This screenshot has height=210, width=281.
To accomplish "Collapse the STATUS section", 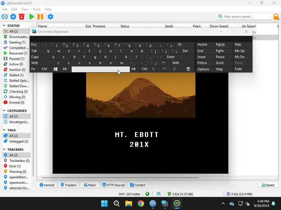I will [x=4, y=25].
